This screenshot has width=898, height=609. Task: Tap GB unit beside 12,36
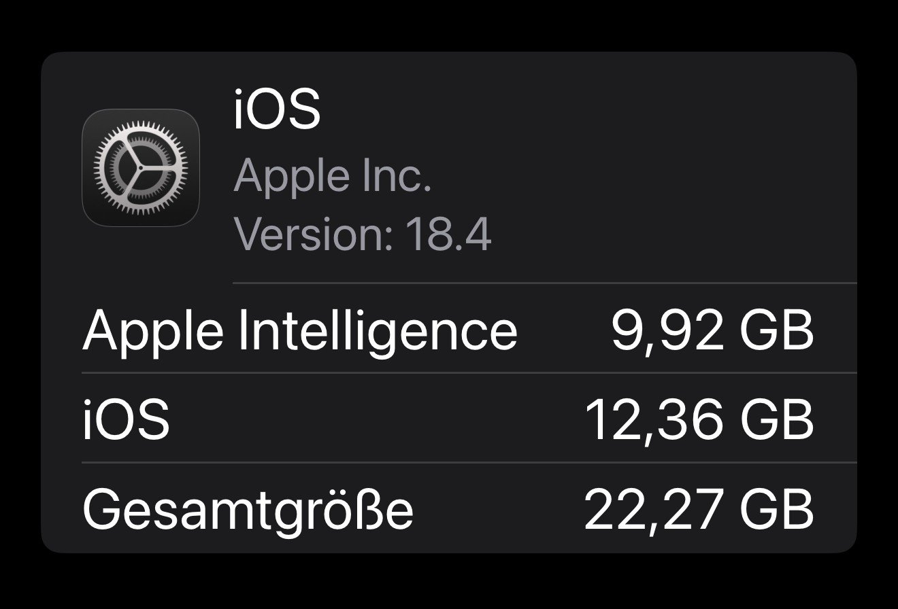776,420
